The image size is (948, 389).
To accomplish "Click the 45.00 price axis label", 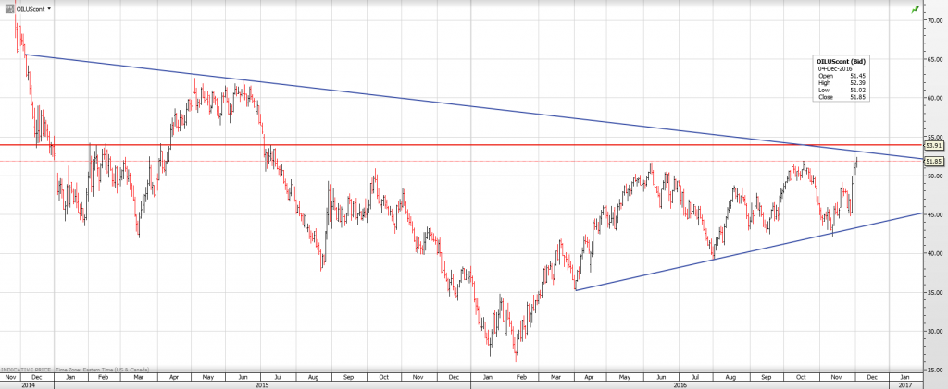I will coord(933,214).
